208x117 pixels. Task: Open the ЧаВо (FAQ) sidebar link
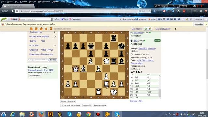pos(47,50)
